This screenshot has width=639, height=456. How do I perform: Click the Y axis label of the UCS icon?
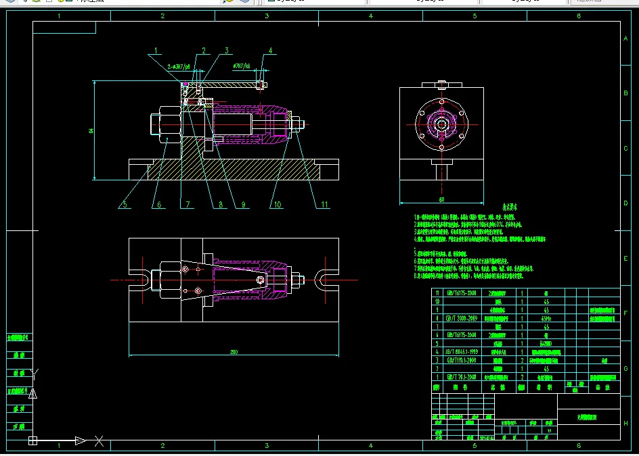(35, 374)
